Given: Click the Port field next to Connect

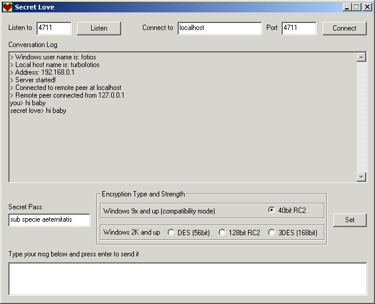Looking at the screenshot, I should pos(299,28).
